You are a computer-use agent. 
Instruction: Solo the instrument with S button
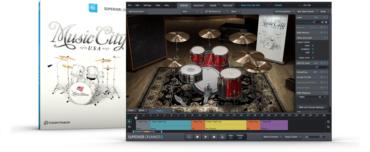322,22
